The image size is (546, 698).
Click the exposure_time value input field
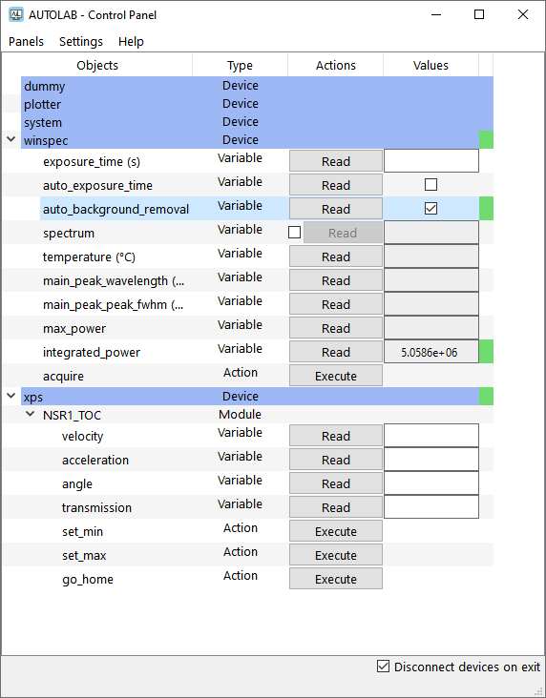pyautogui.click(x=431, y=161)
